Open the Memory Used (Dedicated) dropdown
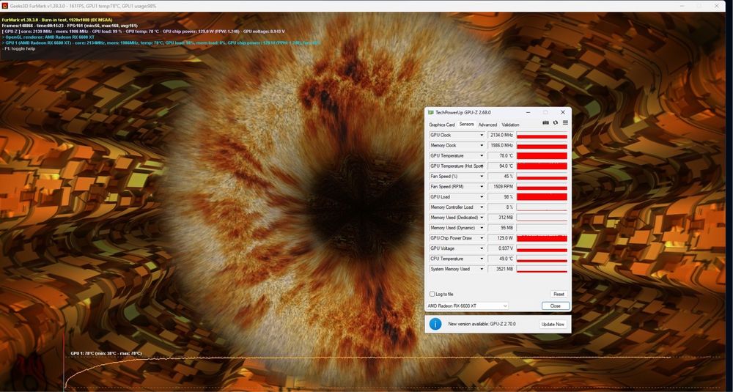This screenshot has height=392, width=733. (x=482, y=218)
